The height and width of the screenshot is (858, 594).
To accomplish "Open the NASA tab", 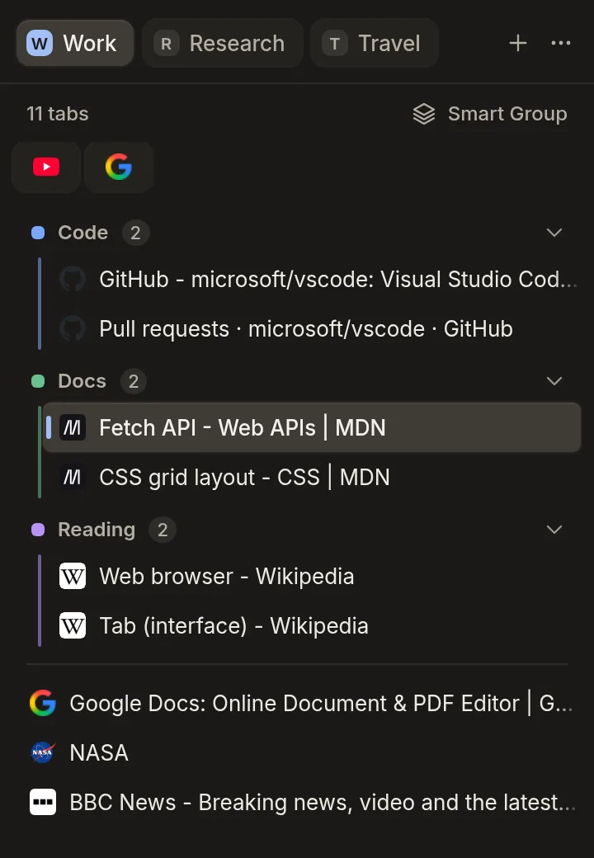I will [x=297, y=752].
